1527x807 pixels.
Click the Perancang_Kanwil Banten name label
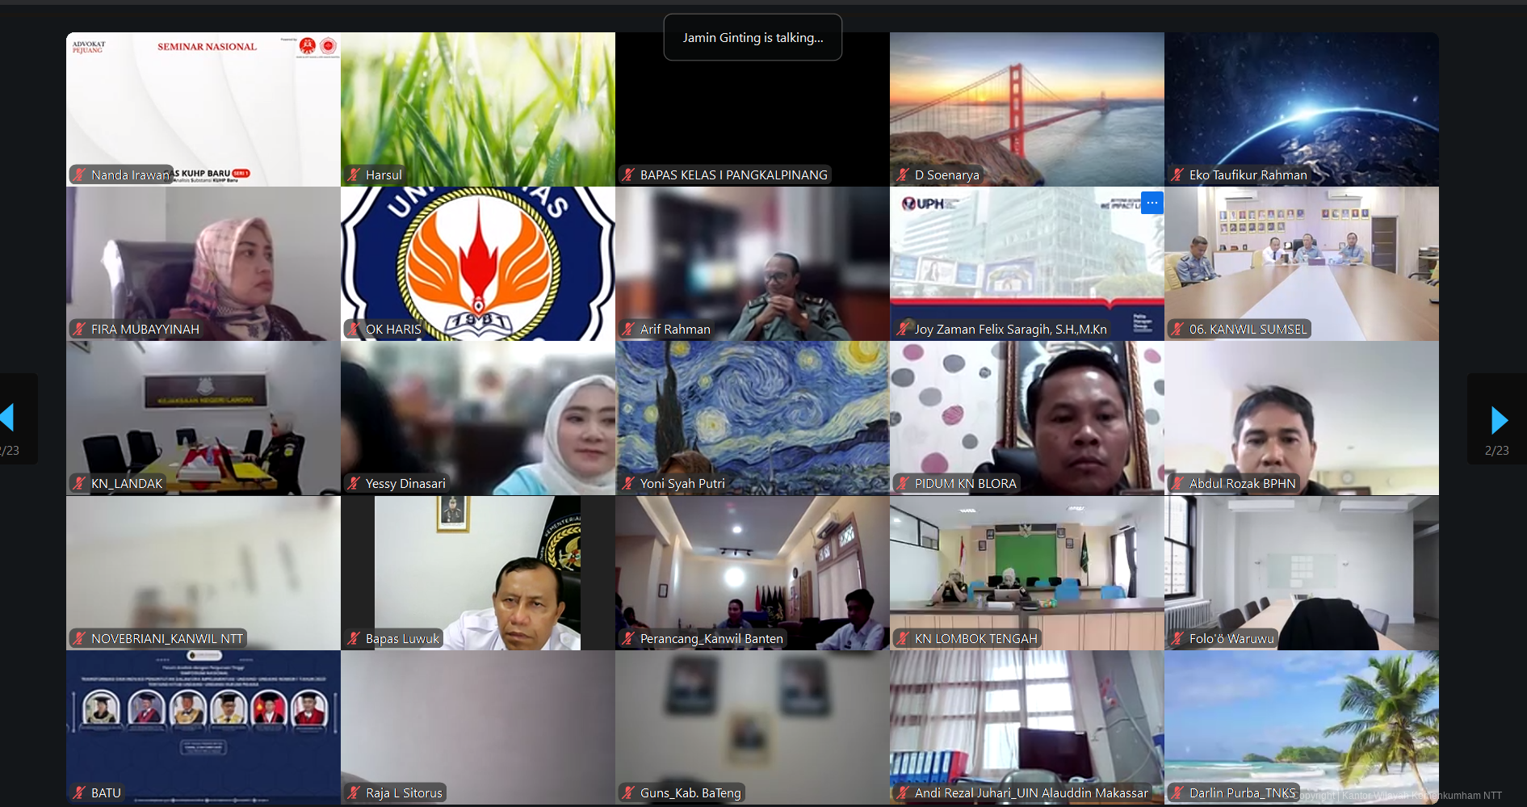tap(711, 639)
